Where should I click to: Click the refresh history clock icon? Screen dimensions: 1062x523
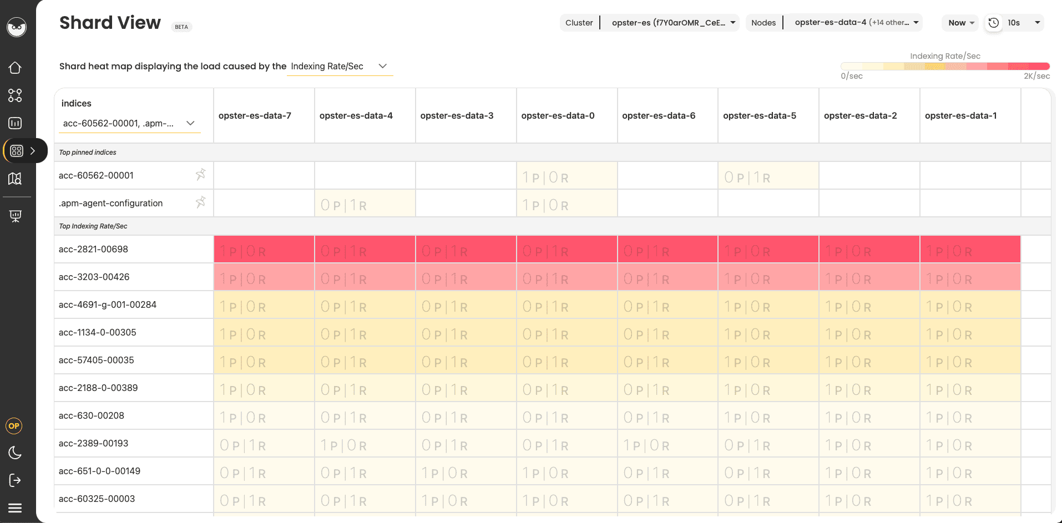tap(993, 23)
